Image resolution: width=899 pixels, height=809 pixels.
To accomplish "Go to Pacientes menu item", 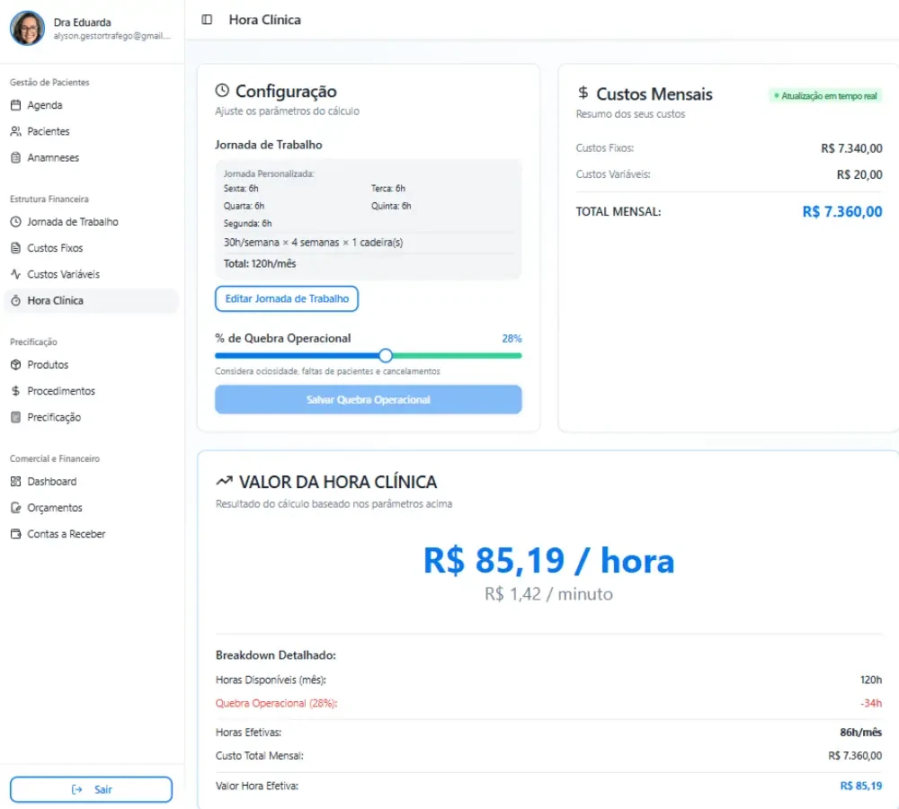I will click(92, 131).
